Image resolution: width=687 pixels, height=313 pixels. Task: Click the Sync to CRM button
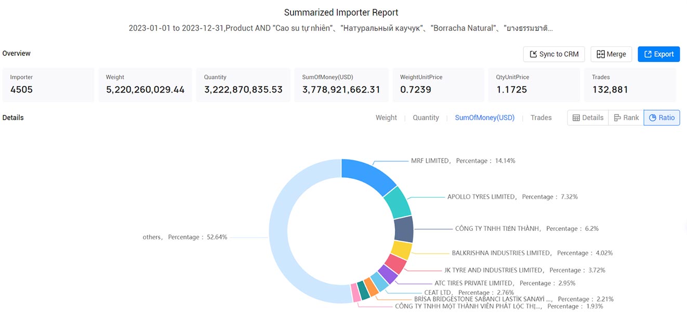[554, 54]
